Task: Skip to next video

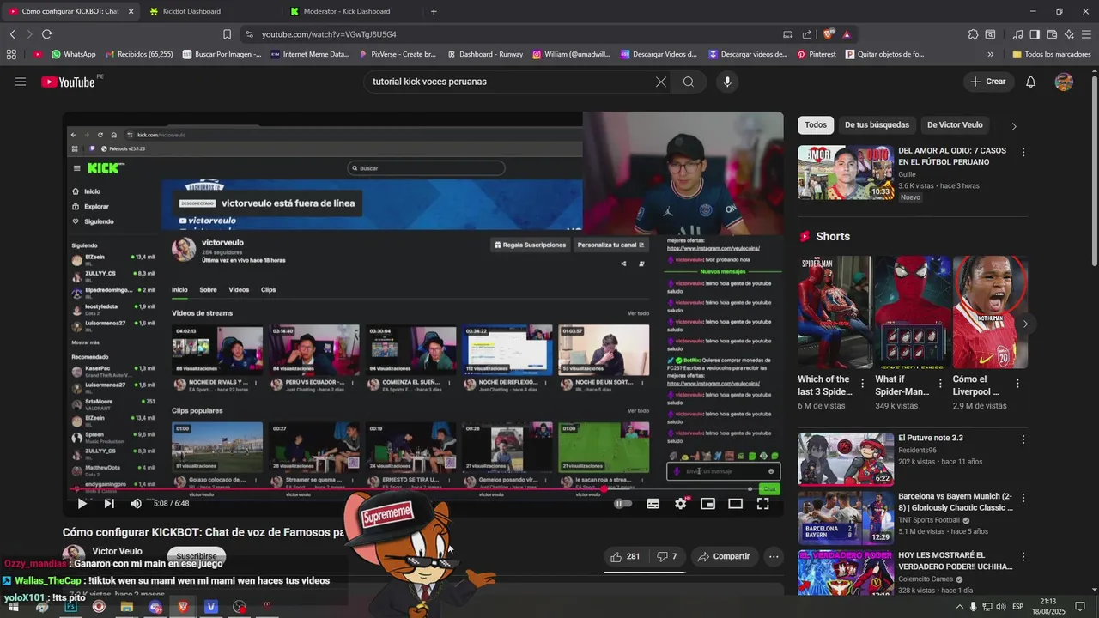Action: 109,504
